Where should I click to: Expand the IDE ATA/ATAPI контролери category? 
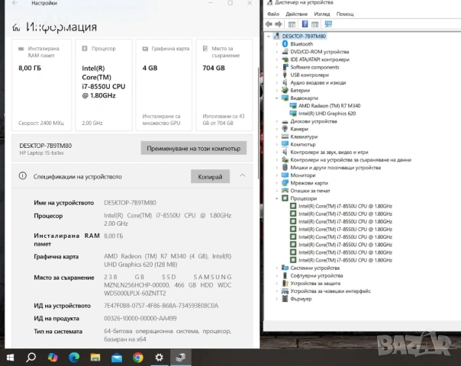point(276,59)
